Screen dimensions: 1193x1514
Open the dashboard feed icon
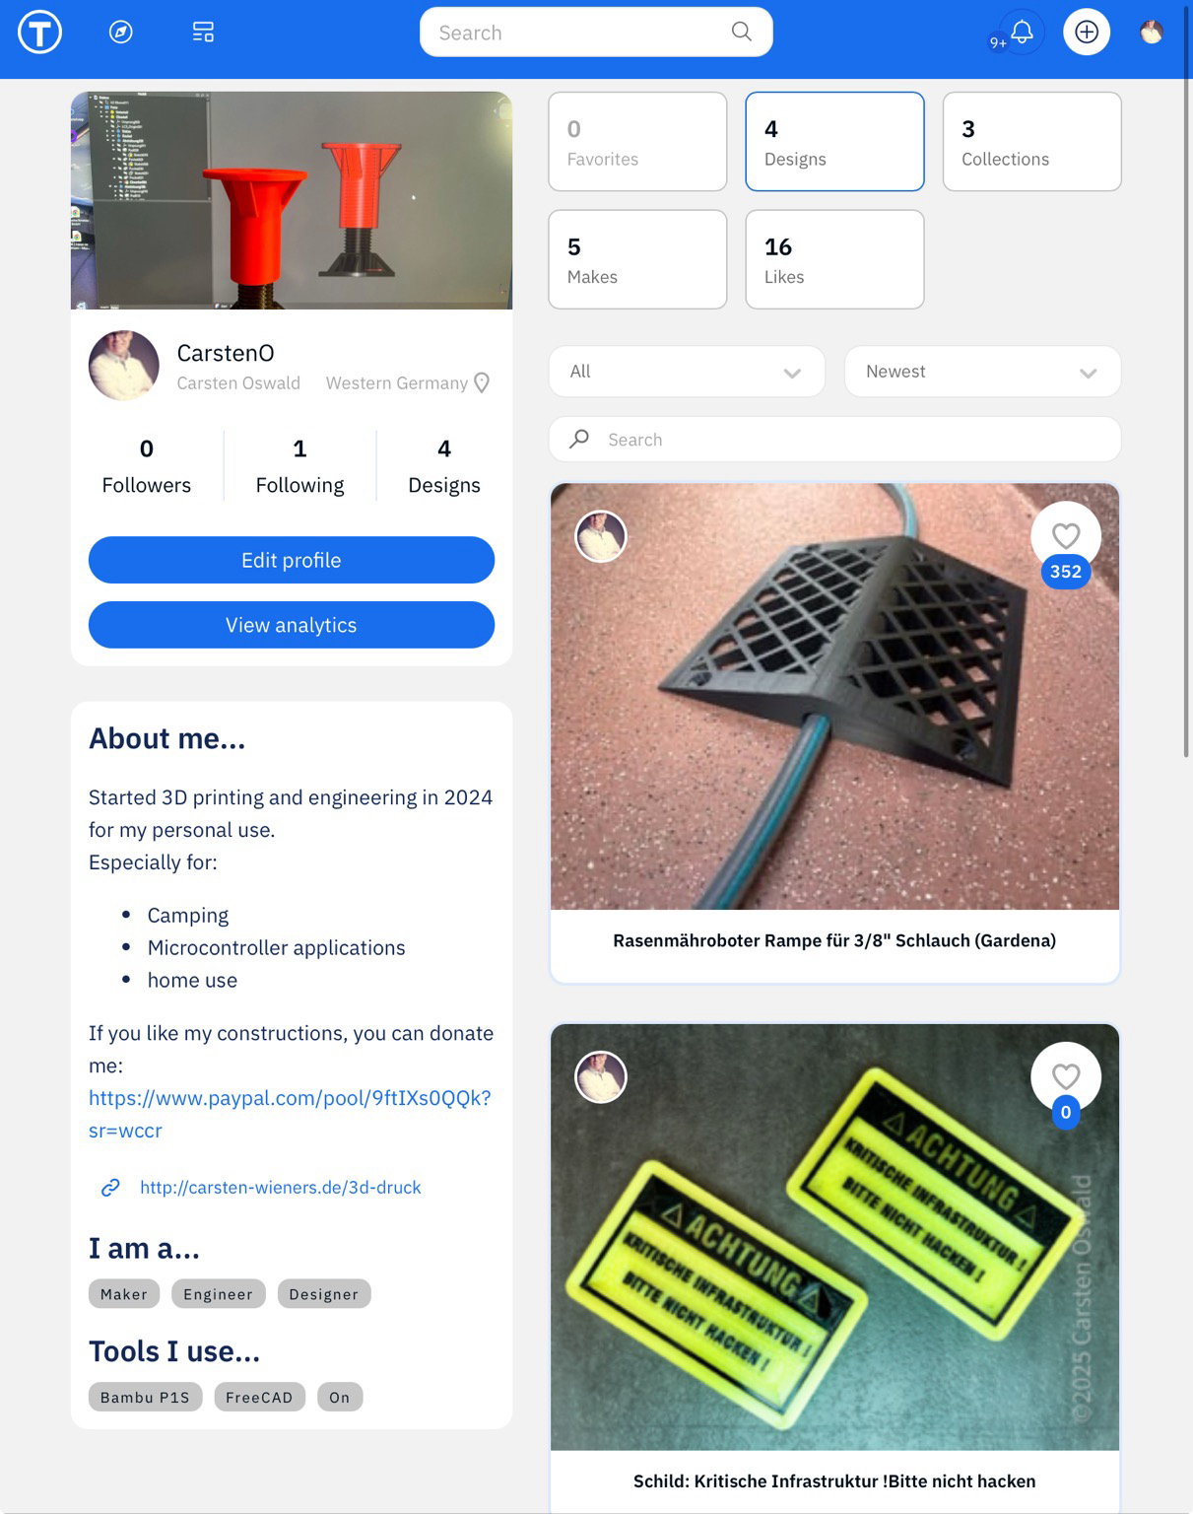click(x=203, y=33)
